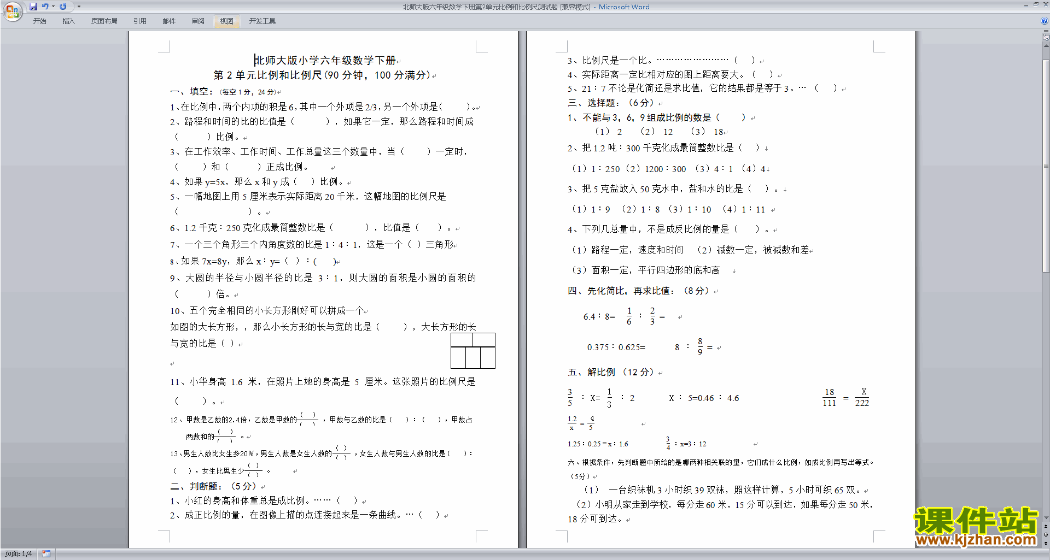The width and height of the screenshot is (1050, 560).
Task: Open the 页面布局 ribbon tab
Action: [x=104, y=21]
